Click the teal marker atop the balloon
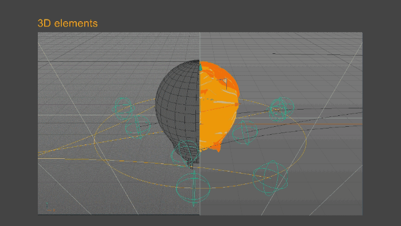 tap(200, 67)
